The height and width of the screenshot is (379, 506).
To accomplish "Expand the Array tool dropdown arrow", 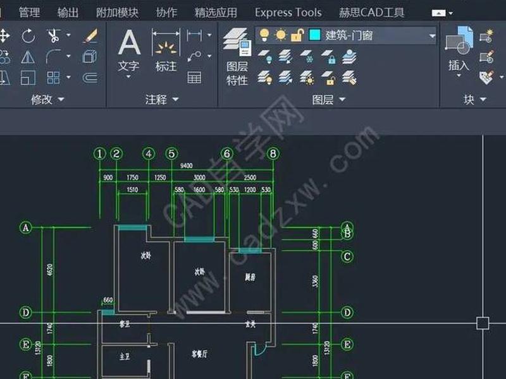I will [68, 77].
